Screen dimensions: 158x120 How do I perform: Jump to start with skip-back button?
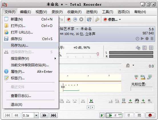click(7, 115)
